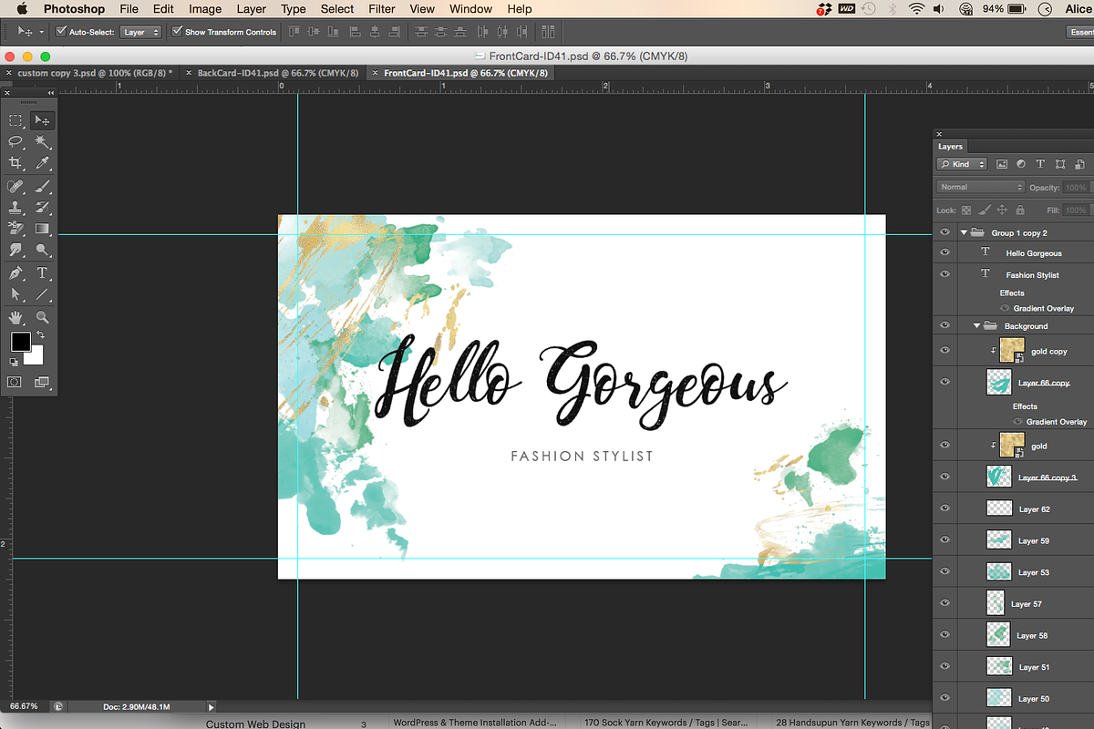Toggle the Auto-Select checkbox
The height and width of the screenshot is (729, 1094).
tap(61, 32)
